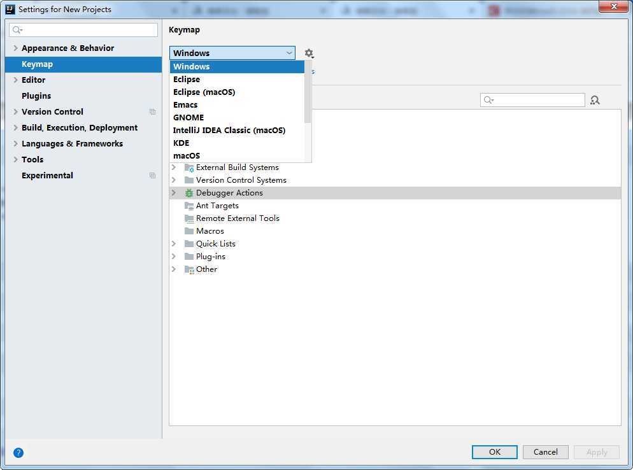Choose Eclipse keymap option

[x=237, y=80]
